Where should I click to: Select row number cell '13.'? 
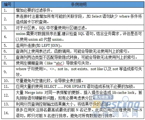[x=8, y=104]
